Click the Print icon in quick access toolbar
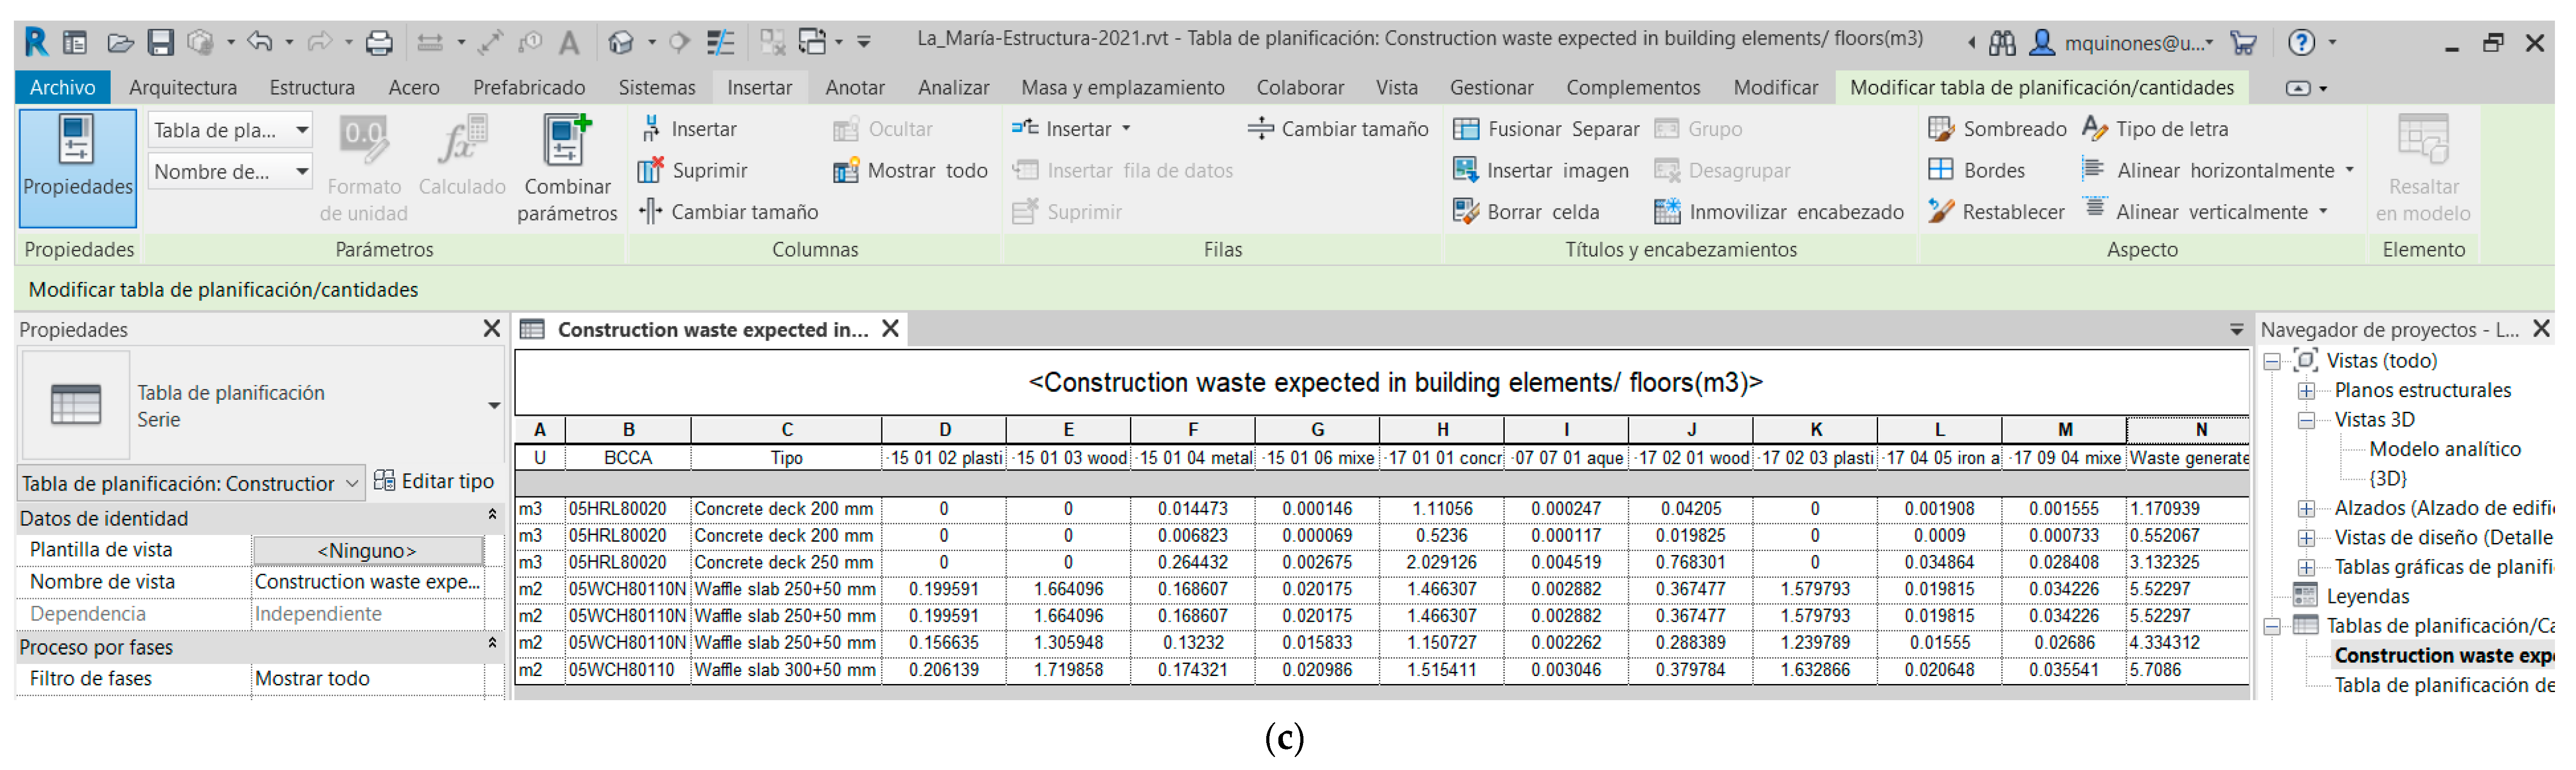 [379, 42]
